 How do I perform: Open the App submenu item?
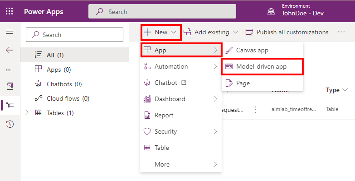point(181,50)
